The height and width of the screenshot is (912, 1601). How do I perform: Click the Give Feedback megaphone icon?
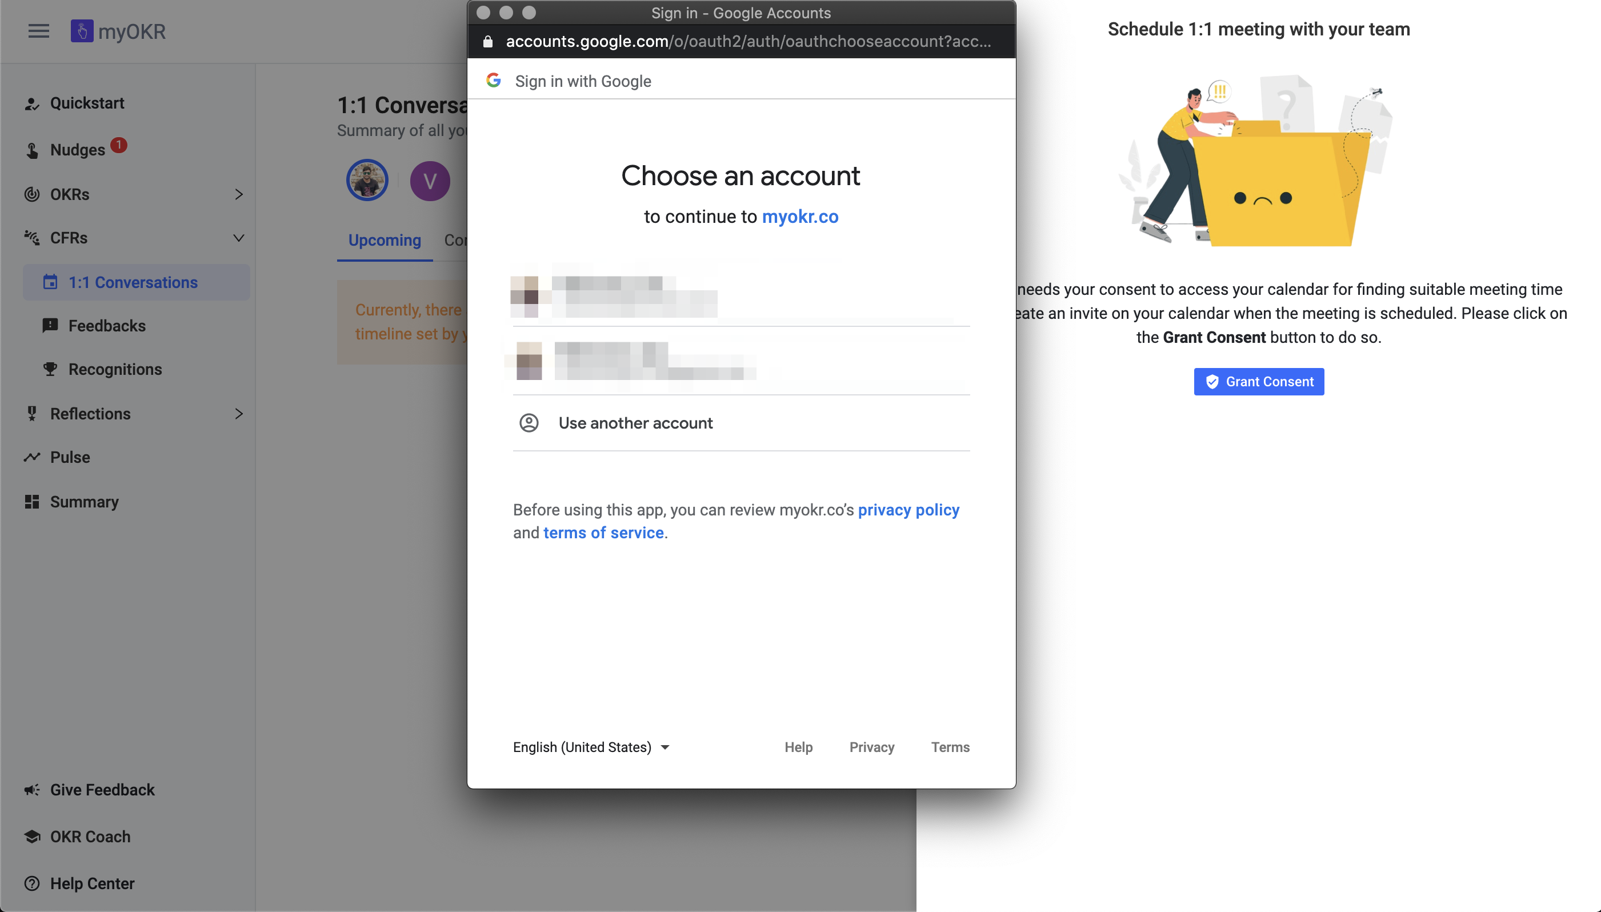tap(32, 790)
